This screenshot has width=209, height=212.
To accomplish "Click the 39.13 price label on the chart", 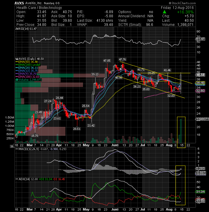I will point(95,74).
